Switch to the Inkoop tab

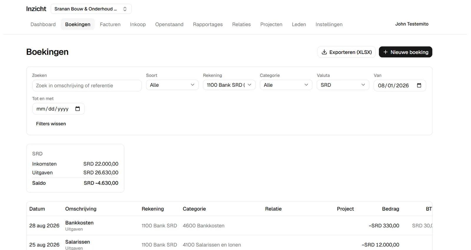coord(138,24)
